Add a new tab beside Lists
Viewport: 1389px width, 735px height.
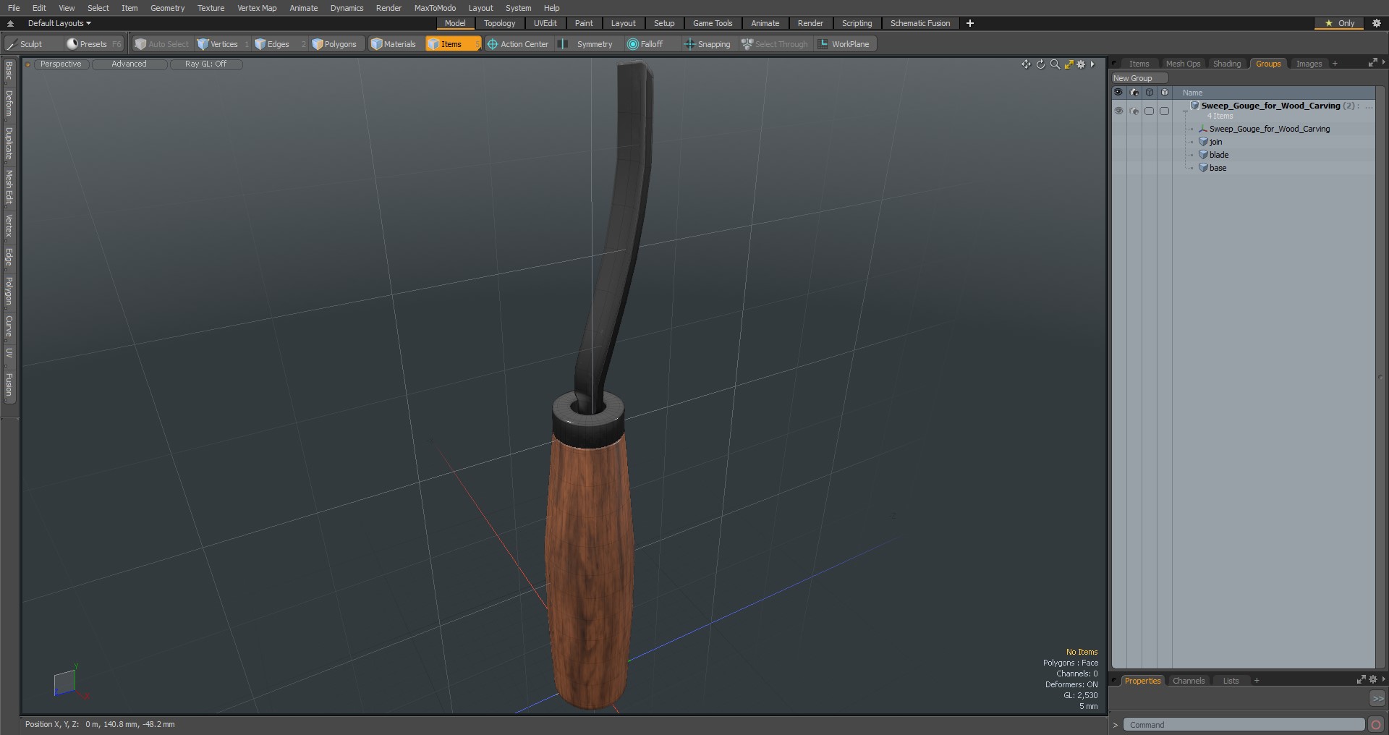tap(1257, 681)
